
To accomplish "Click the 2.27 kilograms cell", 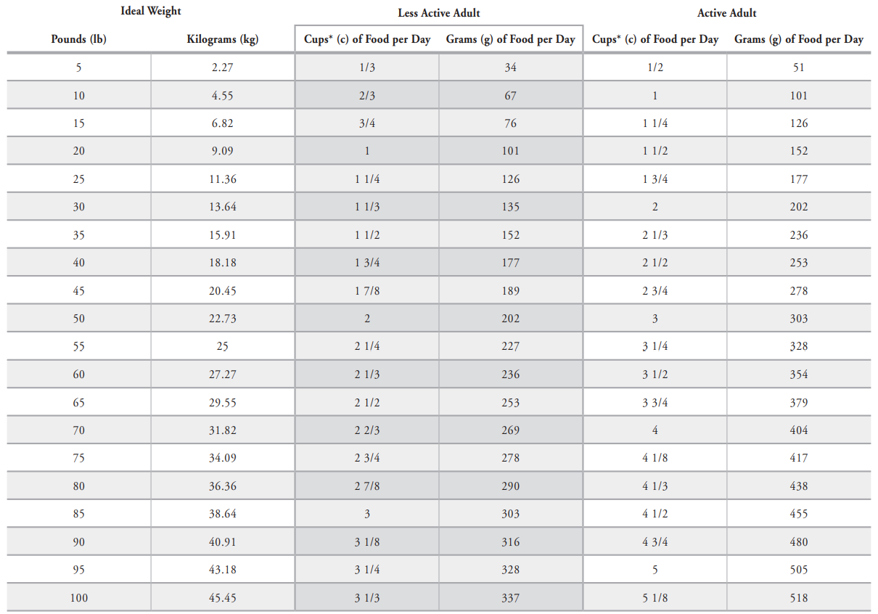I will [x=222, y=67].
